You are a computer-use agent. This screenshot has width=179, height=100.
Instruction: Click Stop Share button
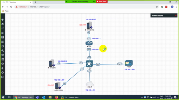(102, 1)
